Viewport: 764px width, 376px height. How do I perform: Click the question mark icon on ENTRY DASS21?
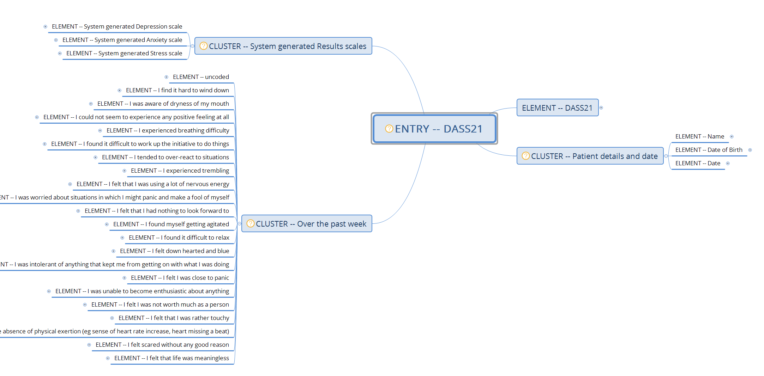tap(389, 129)
